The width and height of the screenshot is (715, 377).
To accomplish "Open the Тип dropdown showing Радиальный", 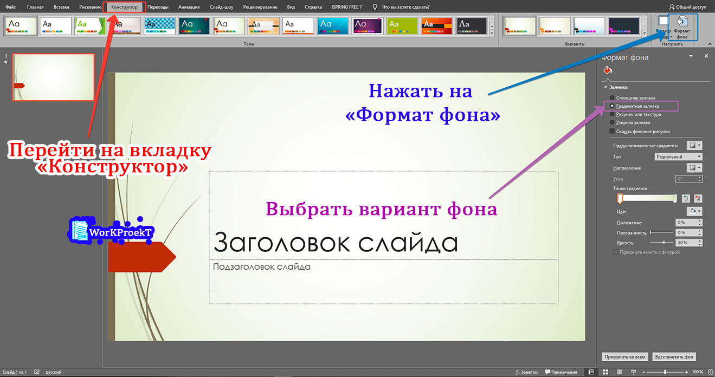I will point(678,156).
